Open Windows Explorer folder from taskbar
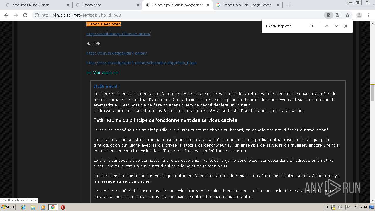 33,207
